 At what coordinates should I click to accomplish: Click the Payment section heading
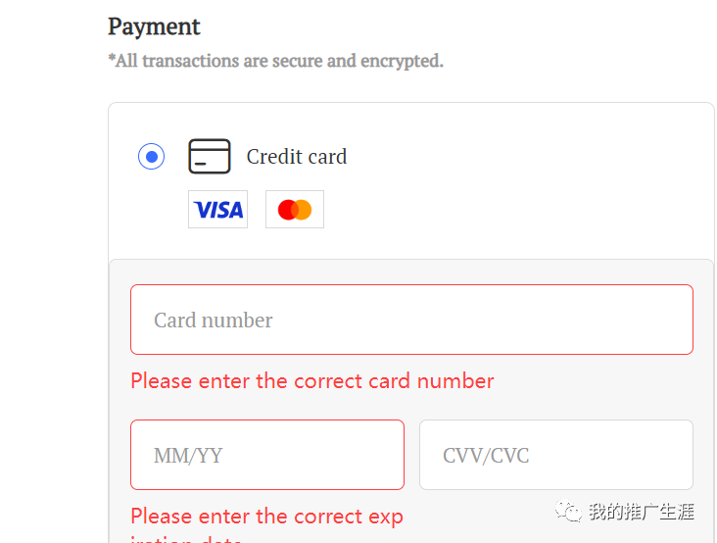coord(154,26)
